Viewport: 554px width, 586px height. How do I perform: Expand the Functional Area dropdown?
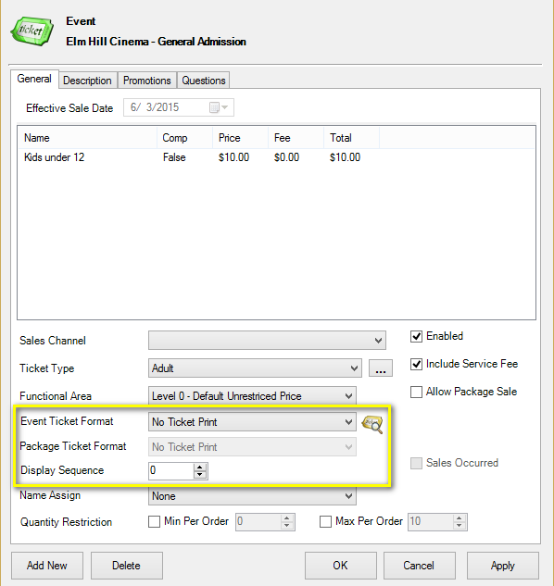[x=252, y=396]
